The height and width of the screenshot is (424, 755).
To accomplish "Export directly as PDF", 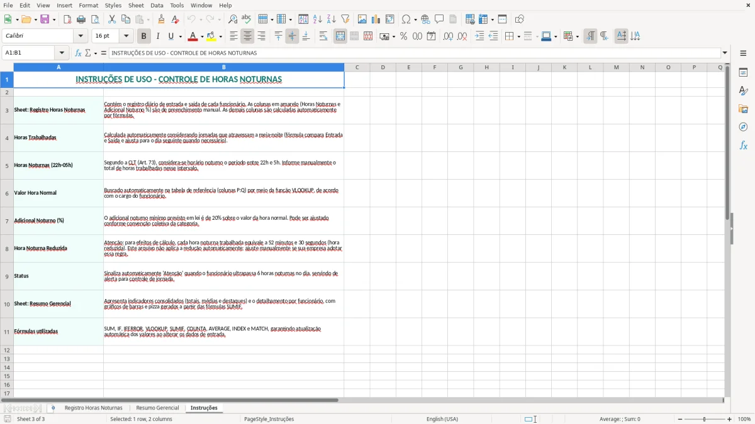I will click(67, 19).
